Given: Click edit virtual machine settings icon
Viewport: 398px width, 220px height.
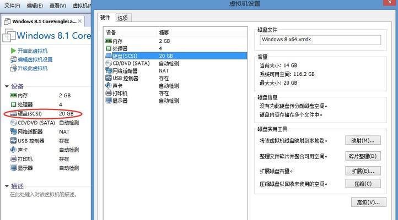Looking at the screenshot, I should [x=13, y=59].
